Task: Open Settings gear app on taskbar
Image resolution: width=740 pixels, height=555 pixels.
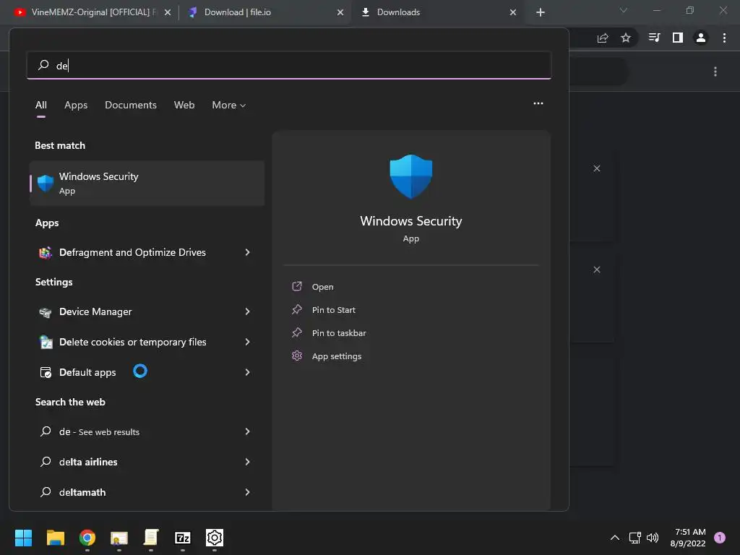Action: 214,538
